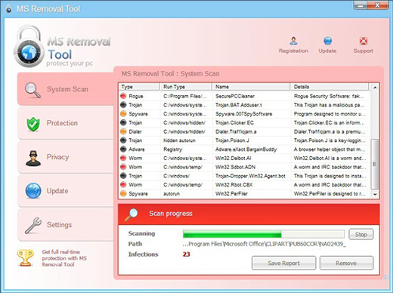Click the green shield Protection icon

point(33,124)
